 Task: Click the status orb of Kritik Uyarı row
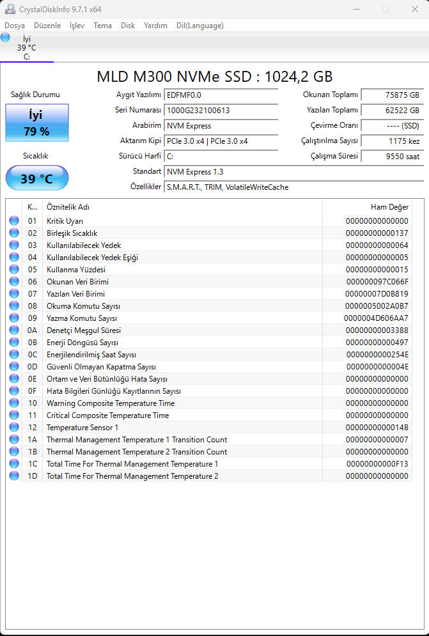pyautogui.click(x=14, y=221)
